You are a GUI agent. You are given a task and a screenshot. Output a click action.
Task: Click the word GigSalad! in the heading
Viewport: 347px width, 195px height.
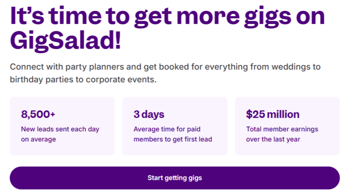[x=65, y=41]
